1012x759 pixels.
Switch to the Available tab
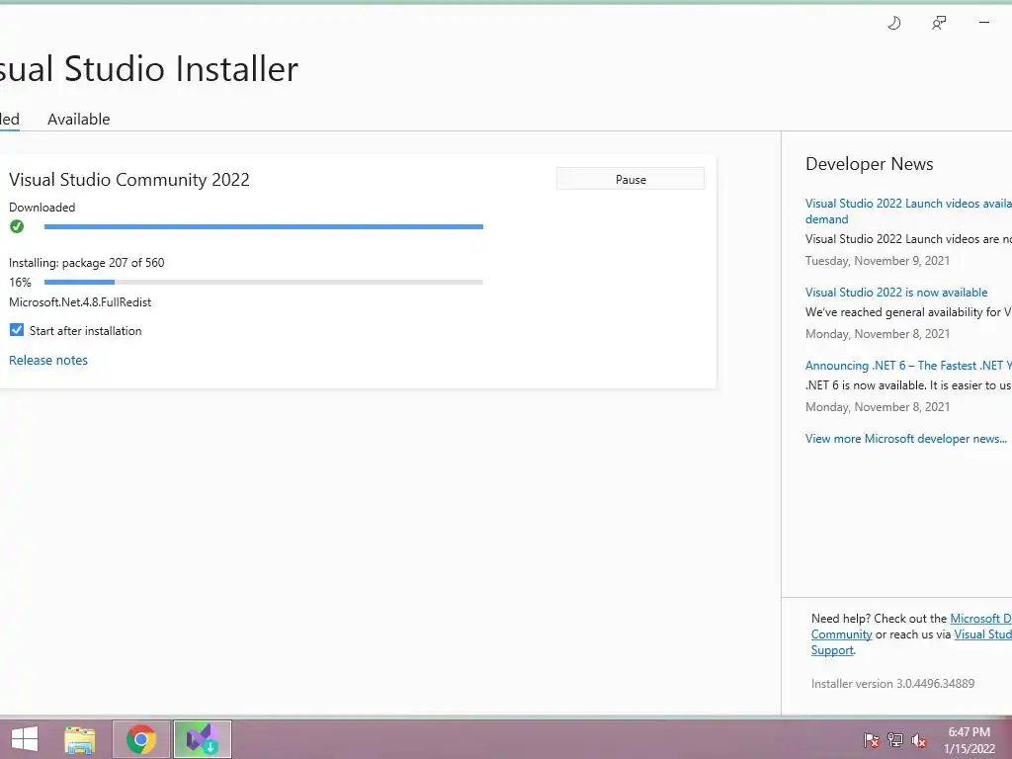tap(79, 120)
